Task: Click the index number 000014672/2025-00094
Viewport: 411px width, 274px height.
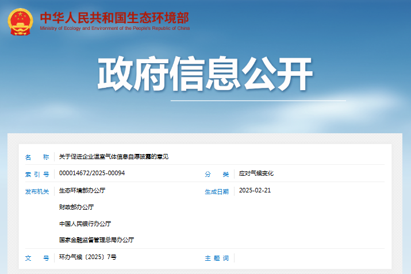Action: (x=92, y=173)
